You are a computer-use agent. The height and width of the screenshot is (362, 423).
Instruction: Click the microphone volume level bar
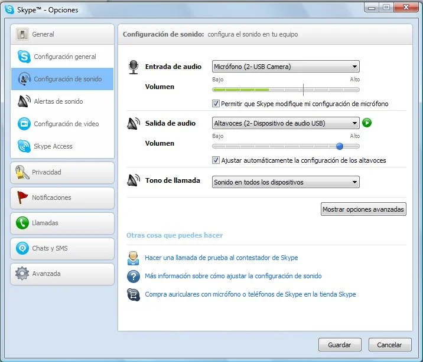click(286, 90)
